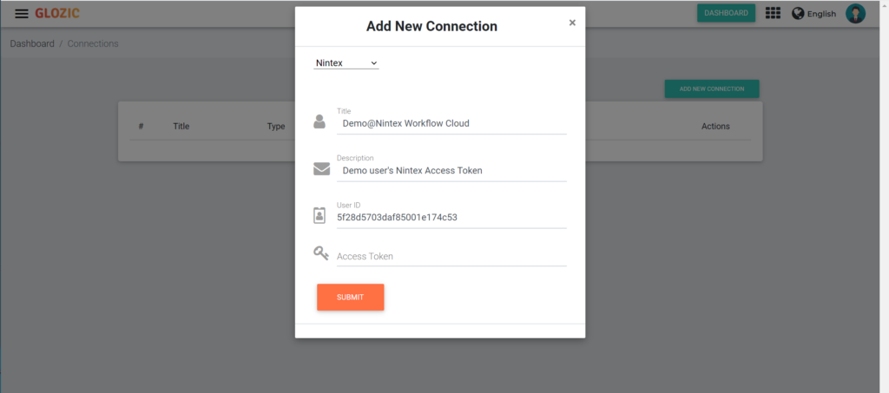Viewport: 889px width, 393px height.
Task: Go to Dashboard breadcrumb link
Action: (32, 43)
